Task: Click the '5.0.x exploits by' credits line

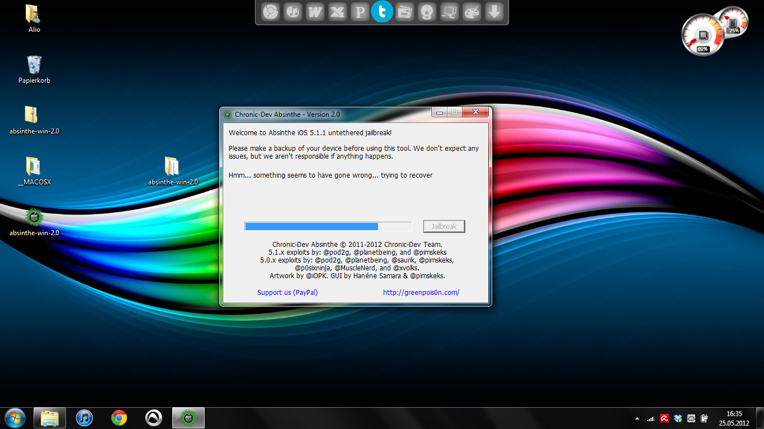Action: click(x=357, y=260)
